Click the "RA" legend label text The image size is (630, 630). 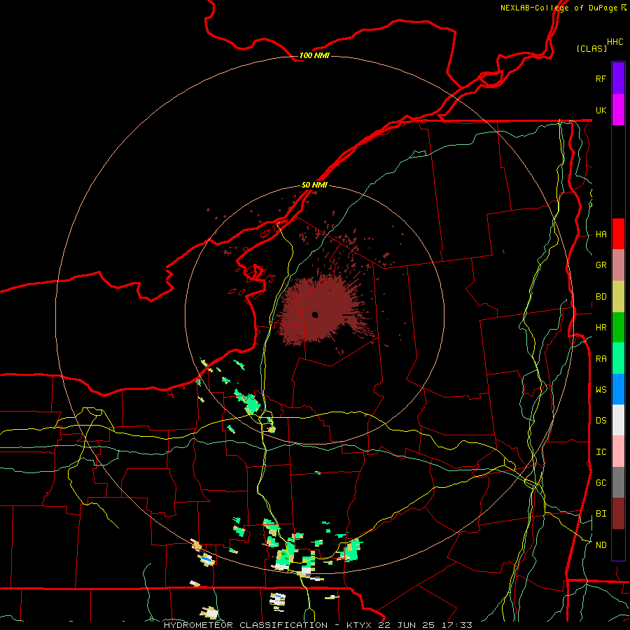coord(601,359)
